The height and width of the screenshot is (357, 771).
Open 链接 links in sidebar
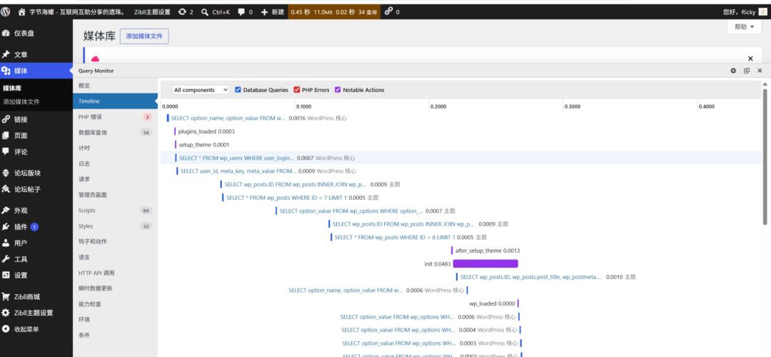click(36, 119)
